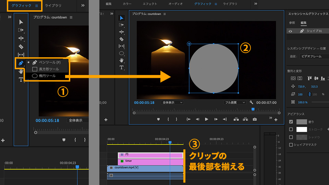Open 全体表示 zoom dropdown in right monitor

click(x=172, y=102)
